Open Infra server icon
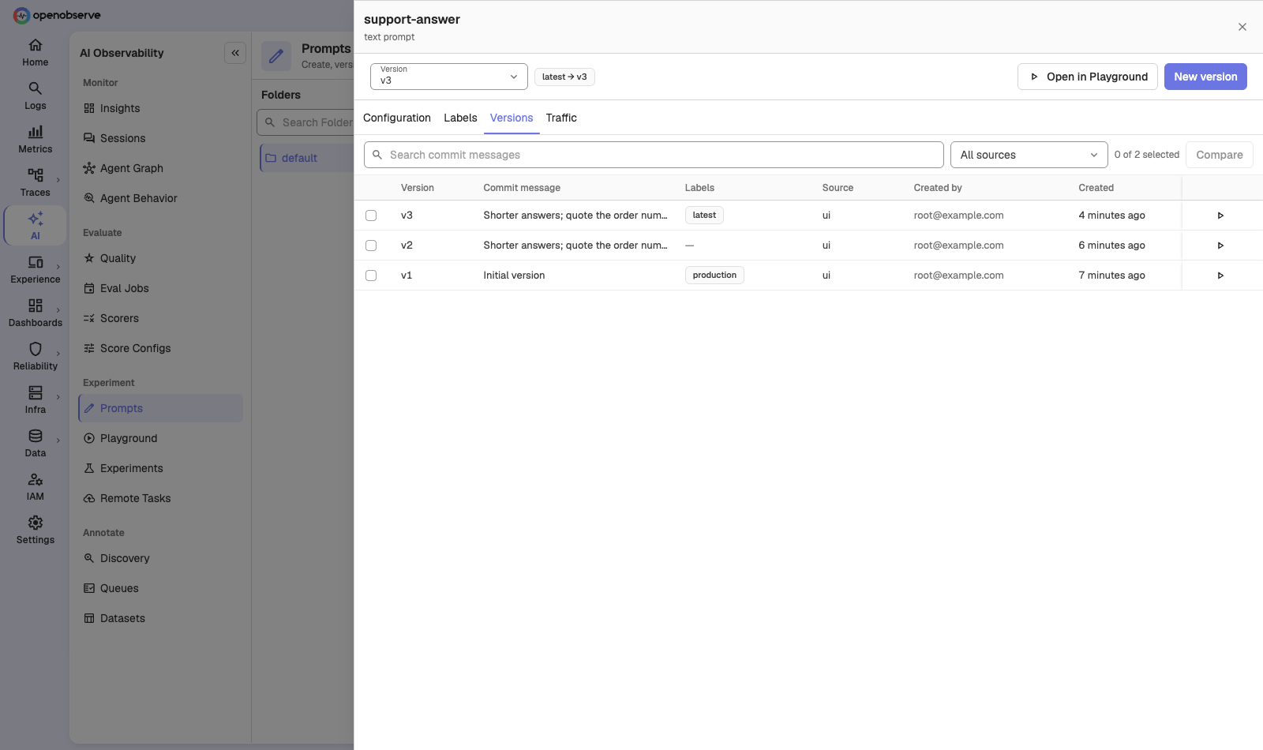The height and width of the screenshot is (750, 1263). [x=35, y=392]
